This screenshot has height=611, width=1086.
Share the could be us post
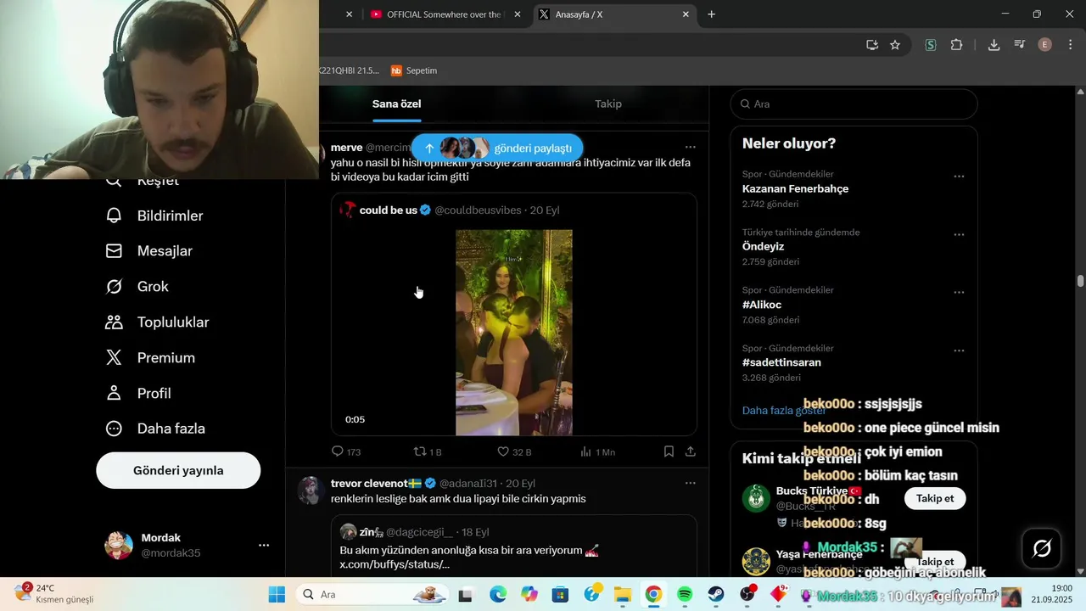[x=691, y=451]
